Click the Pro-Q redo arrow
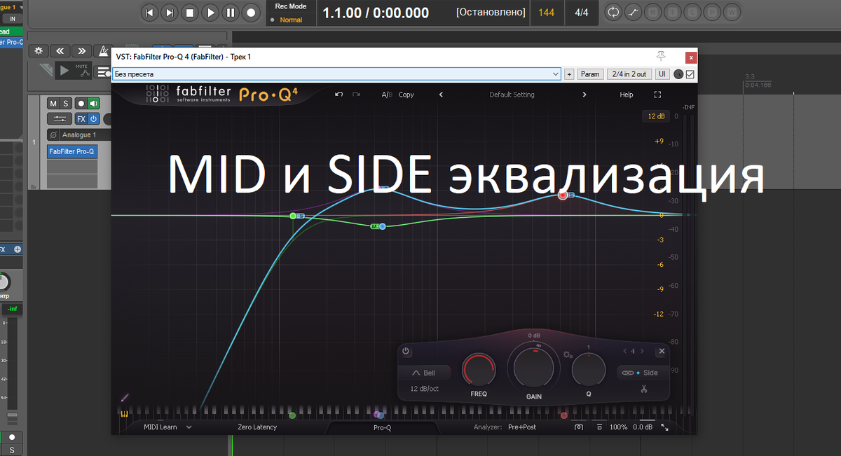This screenshot has width=841, height=456. click(356, 95)
